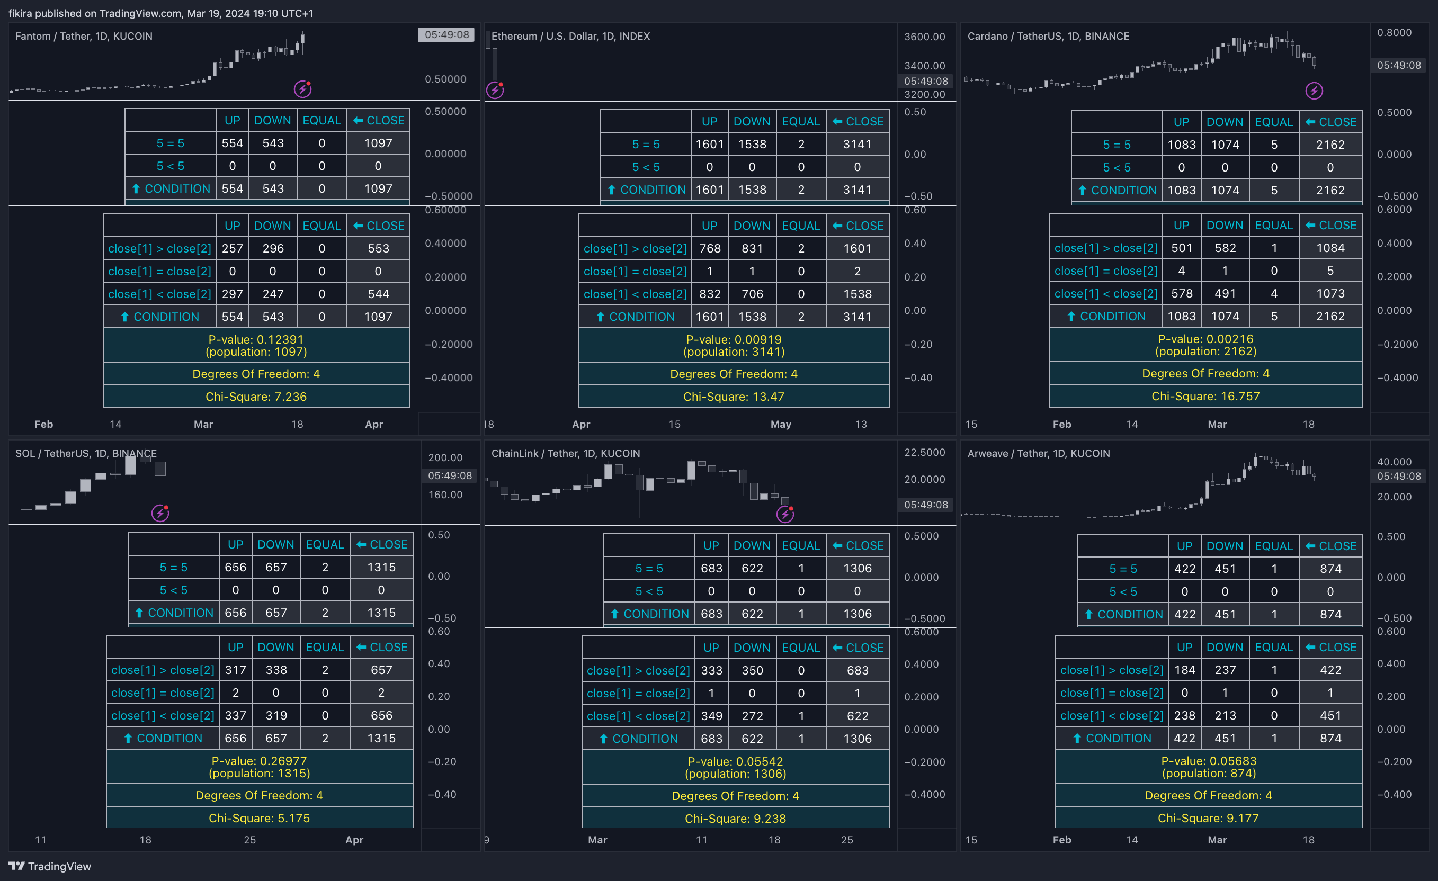The height and width of the screenshot is (881, 1438).
Task: Click SOL close[1] = close[2] row label
Action: [163, 693]
